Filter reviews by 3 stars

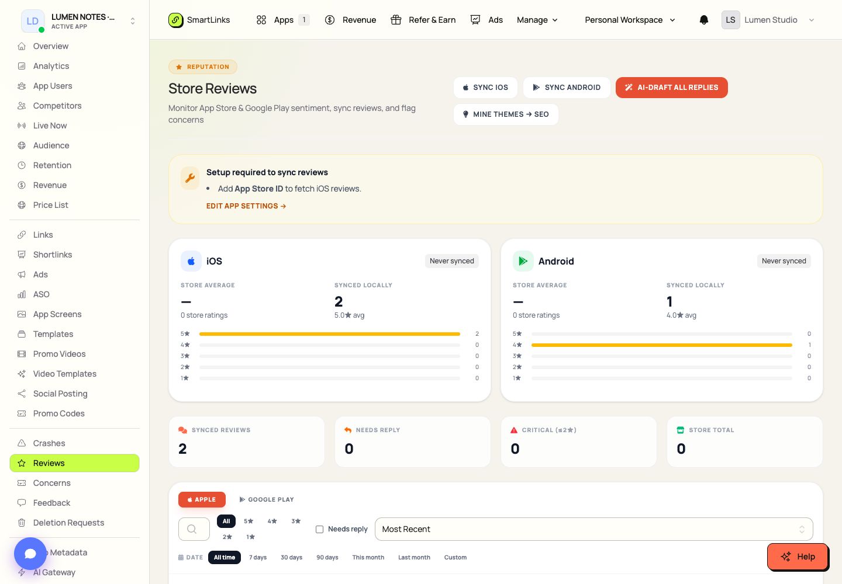pos(296,521)
